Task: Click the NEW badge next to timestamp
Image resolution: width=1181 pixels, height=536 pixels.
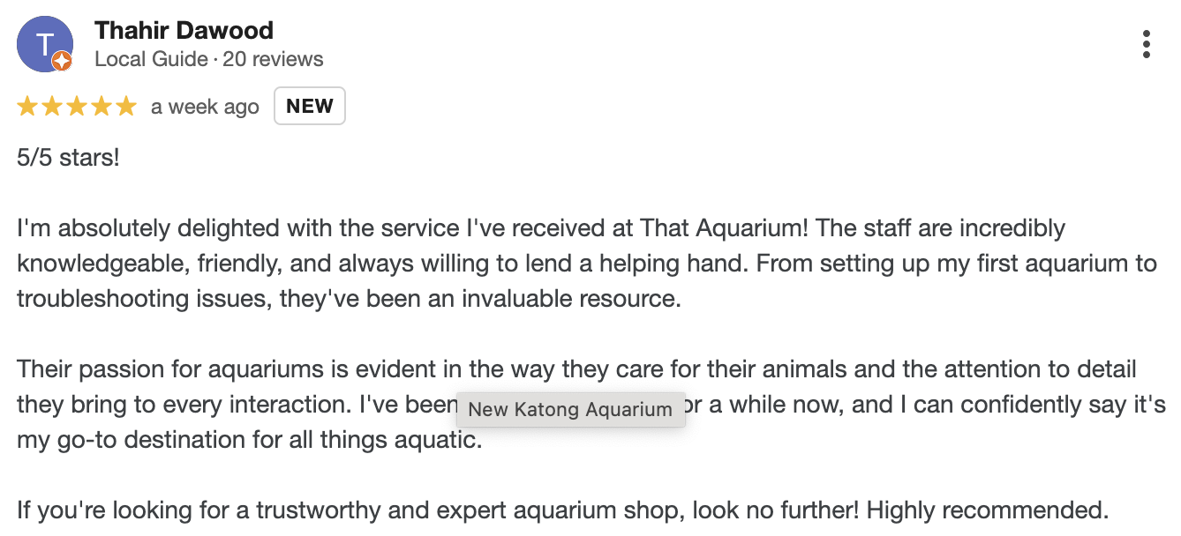Action: pyautogui.click(x=310, y=107)
